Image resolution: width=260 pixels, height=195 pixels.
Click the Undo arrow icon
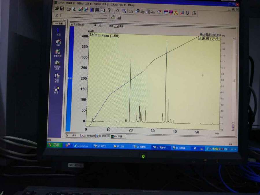point(117,11)
